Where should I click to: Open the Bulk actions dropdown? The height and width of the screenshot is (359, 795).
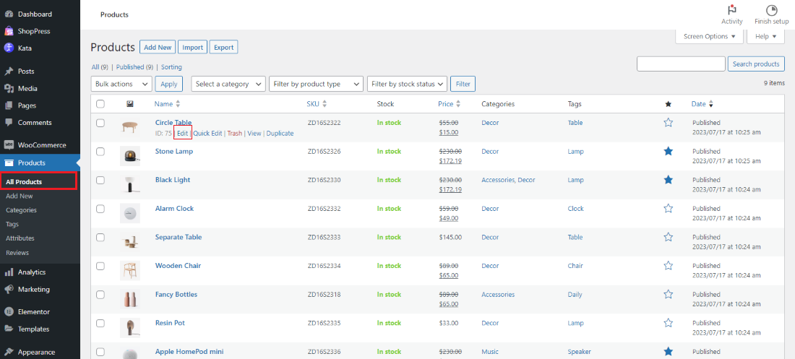tap(121, 85)
